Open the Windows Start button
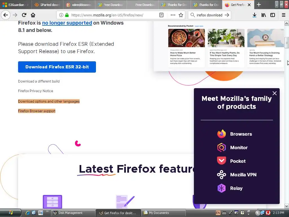This screenshot has width=289, height=217. coord(11,213)
